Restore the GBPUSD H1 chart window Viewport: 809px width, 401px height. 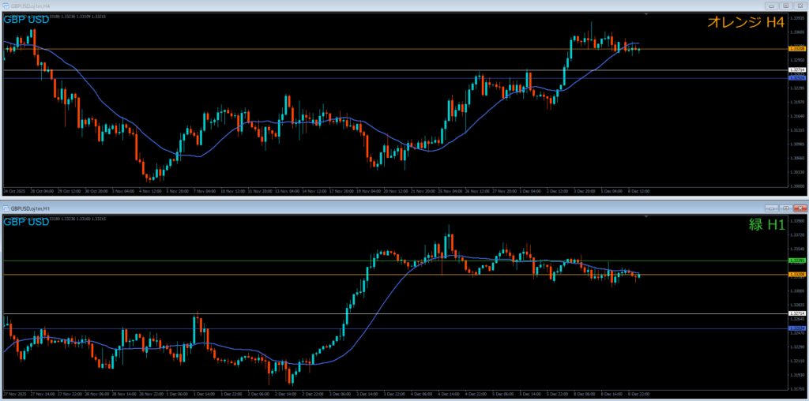pos(786,208)
